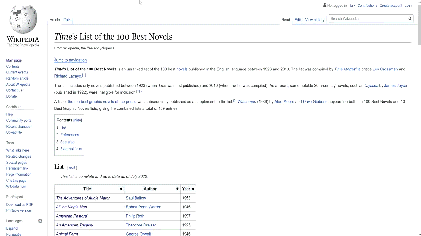Open Contributions link in the top bar
Screen dimensions: 421x236
click(367, 5)
